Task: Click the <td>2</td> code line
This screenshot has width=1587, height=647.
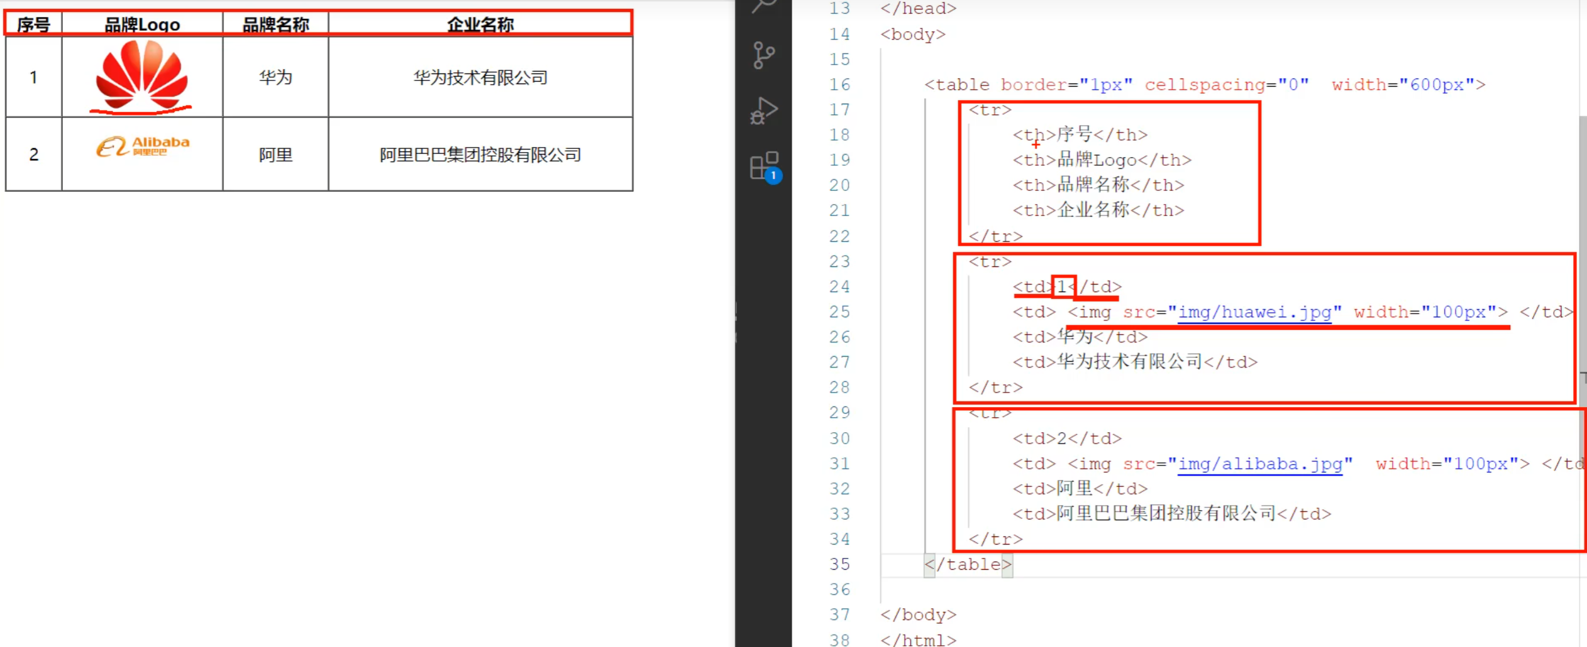Action: tap(1067, 438)
